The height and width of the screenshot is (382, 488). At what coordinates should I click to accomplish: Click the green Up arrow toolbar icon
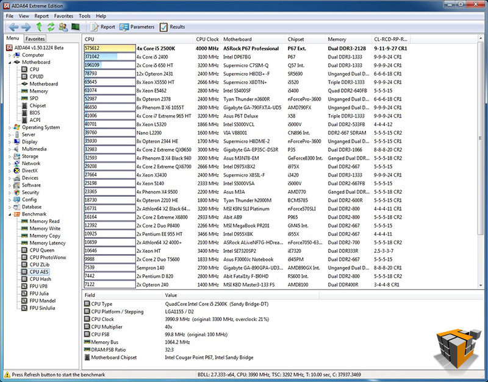click(x=39, y=27)
